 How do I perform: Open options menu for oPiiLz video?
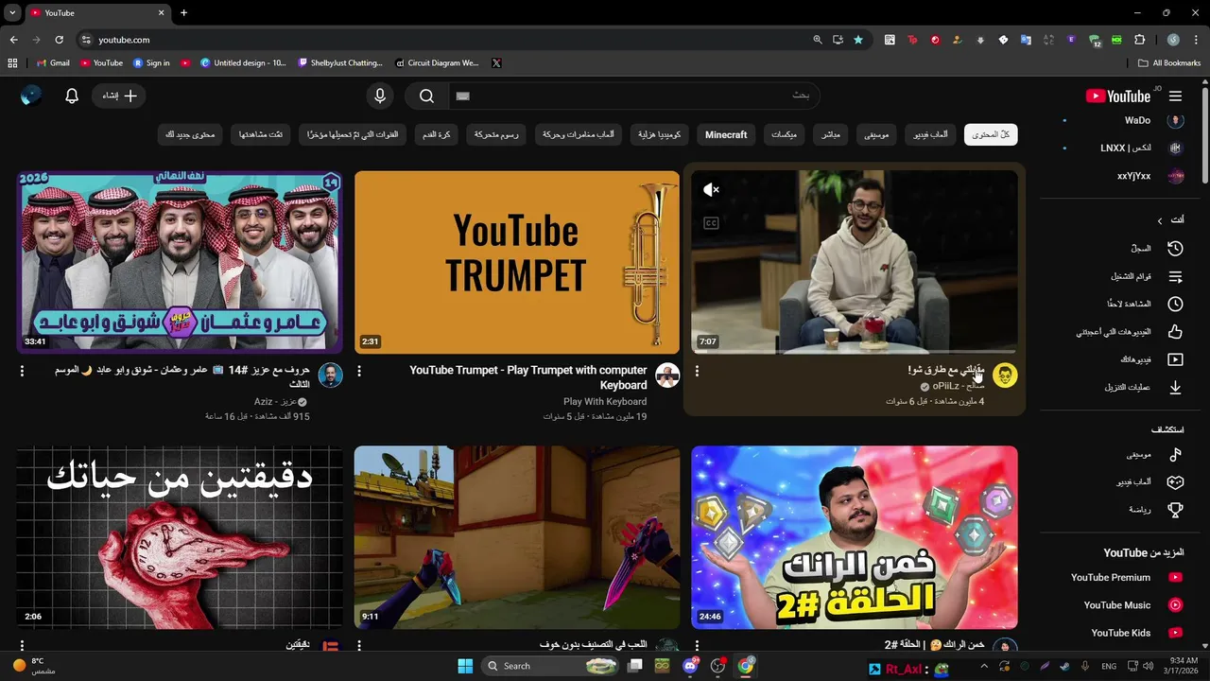point(697,372)
